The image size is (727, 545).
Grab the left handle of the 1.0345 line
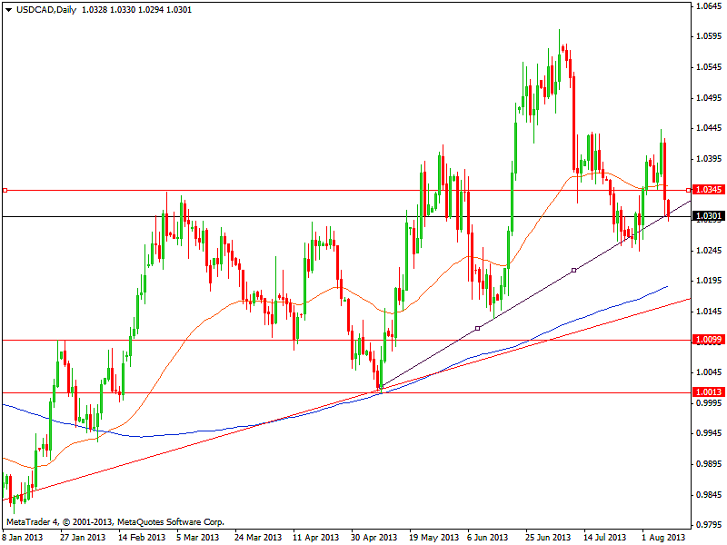5,190
